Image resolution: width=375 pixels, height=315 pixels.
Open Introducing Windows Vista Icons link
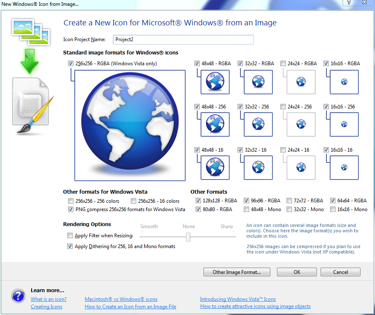click(x=238, y=299)
